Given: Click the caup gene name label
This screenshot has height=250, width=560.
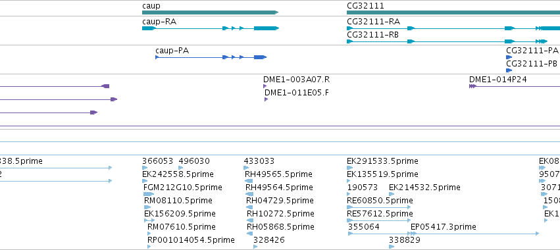Looking at the screenshot, I should [x=151, y=7].
